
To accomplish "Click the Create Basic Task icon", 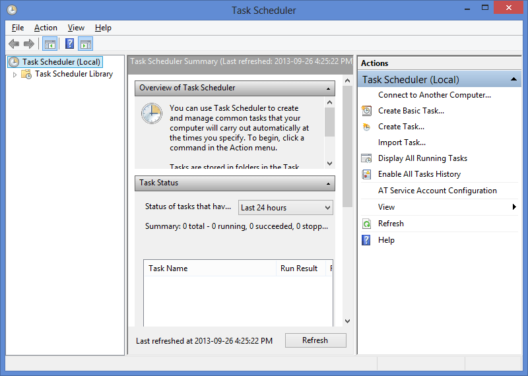I will click(366, 111).
